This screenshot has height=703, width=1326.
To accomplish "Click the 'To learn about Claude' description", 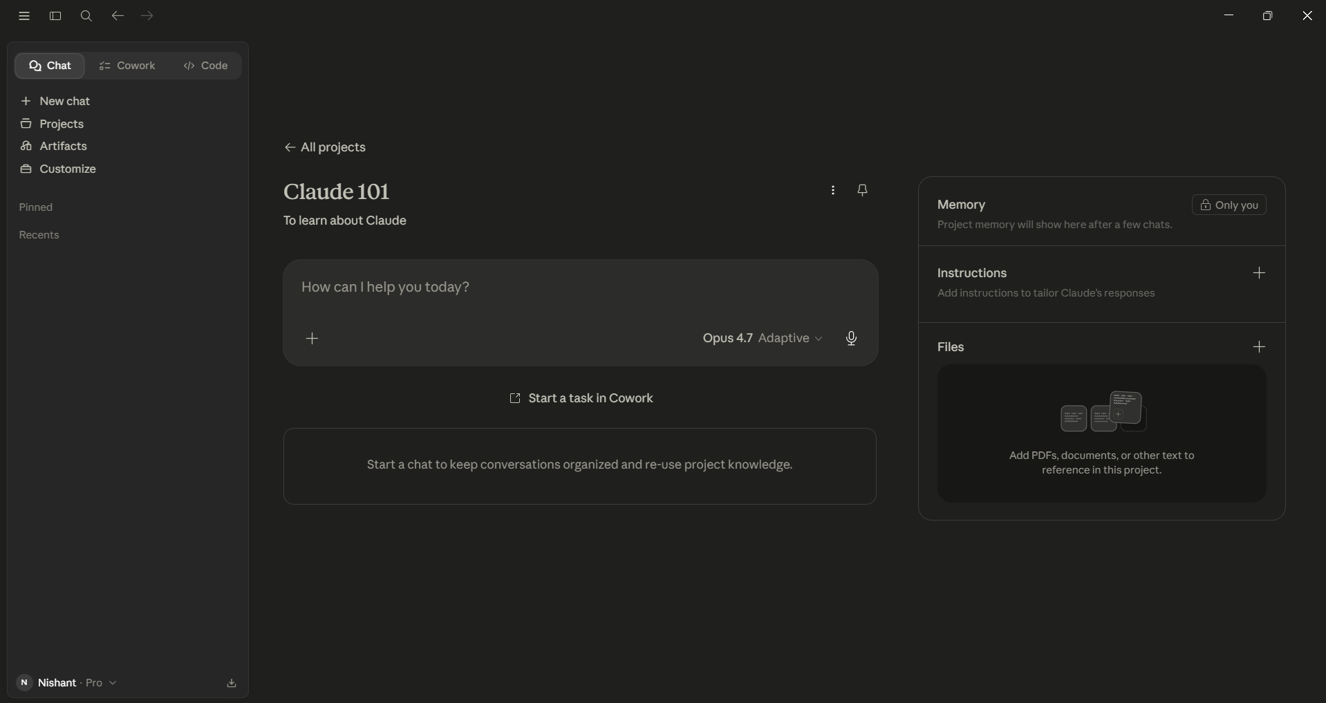I will (345, 221).
